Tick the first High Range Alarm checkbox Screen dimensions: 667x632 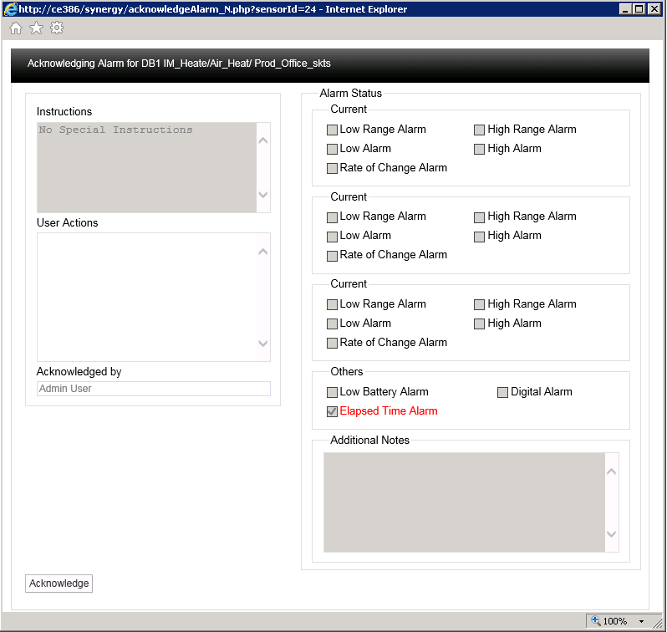pyautogui.click(x=480, y=130)
